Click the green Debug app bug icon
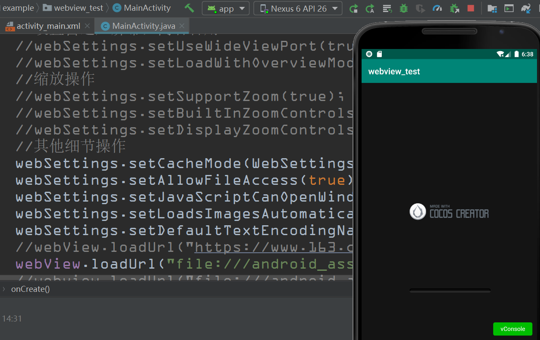Screen dimensions: 540x340 coord(403,8)
